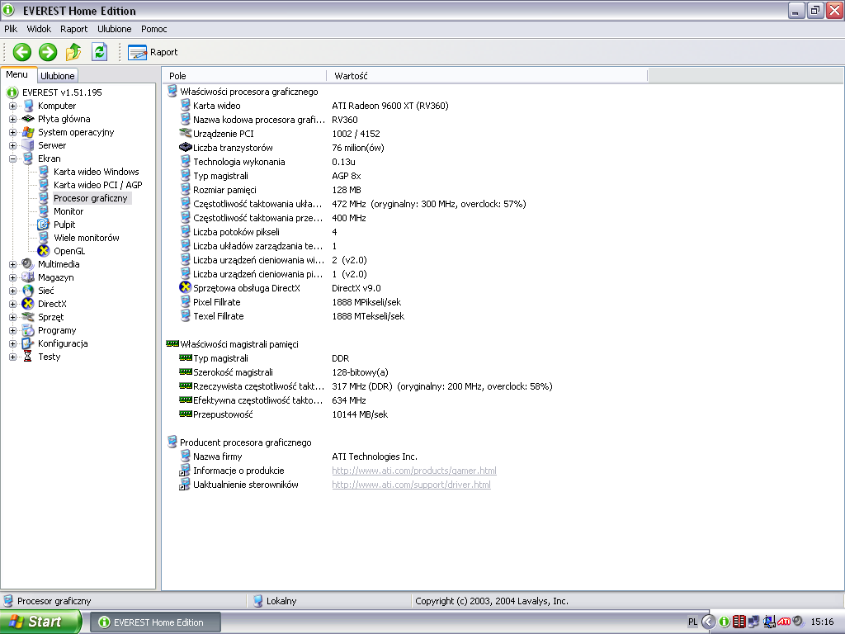Click the Sieć network globe icon

tap(28, 291)
